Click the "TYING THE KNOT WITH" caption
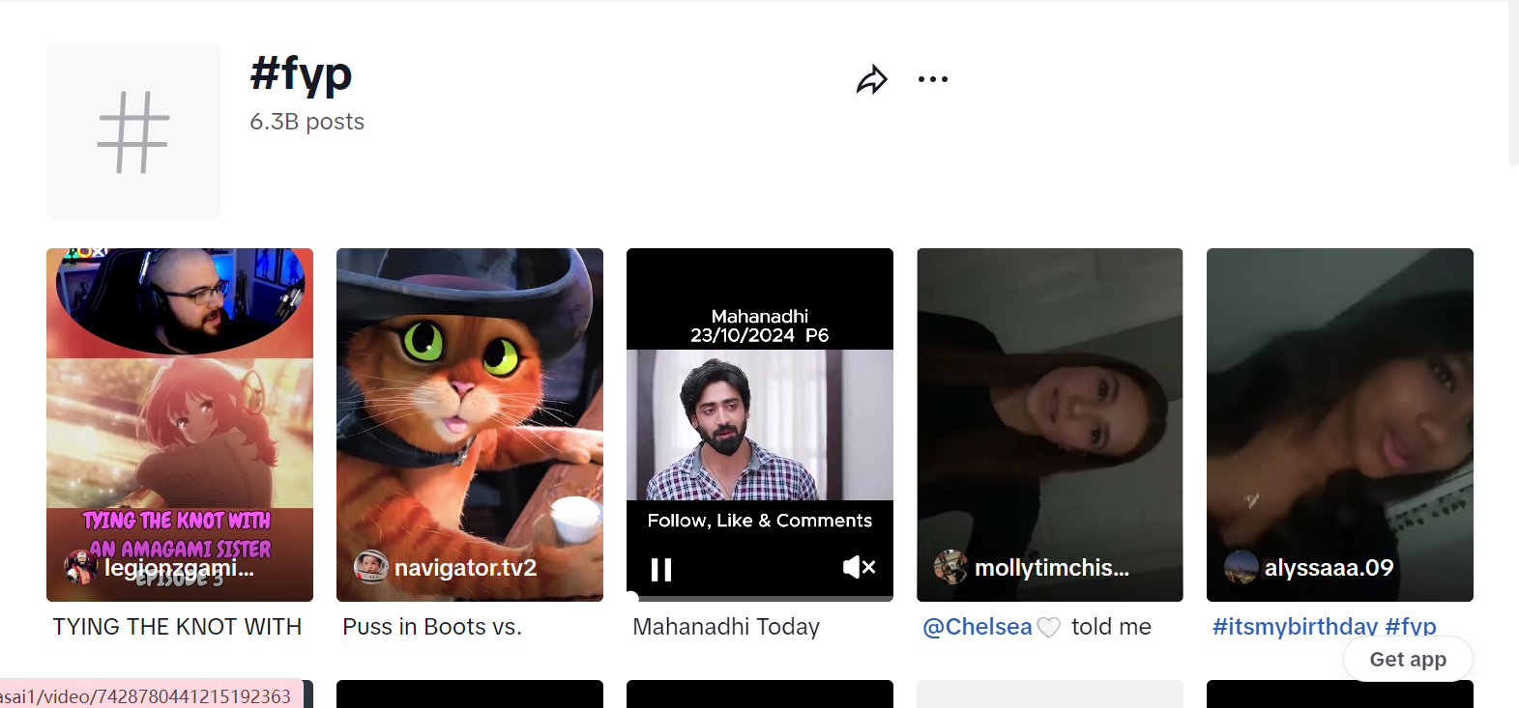Viewport: 1519px width, 708px height. 177,627
